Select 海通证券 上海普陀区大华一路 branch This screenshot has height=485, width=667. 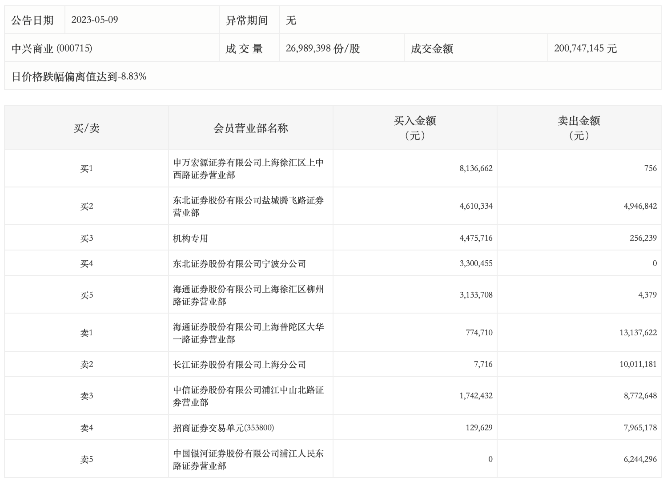(x=248, y=333)
